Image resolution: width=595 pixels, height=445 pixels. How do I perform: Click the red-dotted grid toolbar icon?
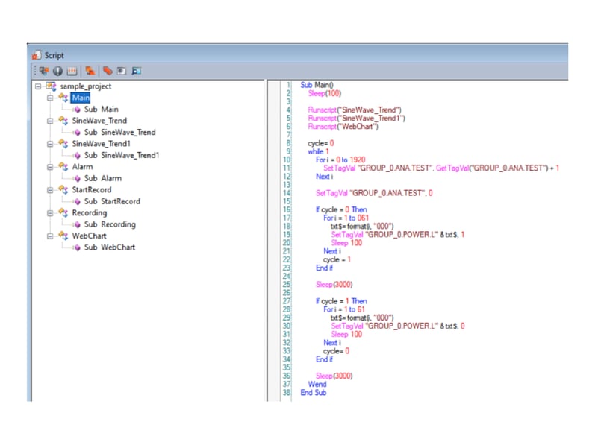pyautogui.click(x=72, y=71)
